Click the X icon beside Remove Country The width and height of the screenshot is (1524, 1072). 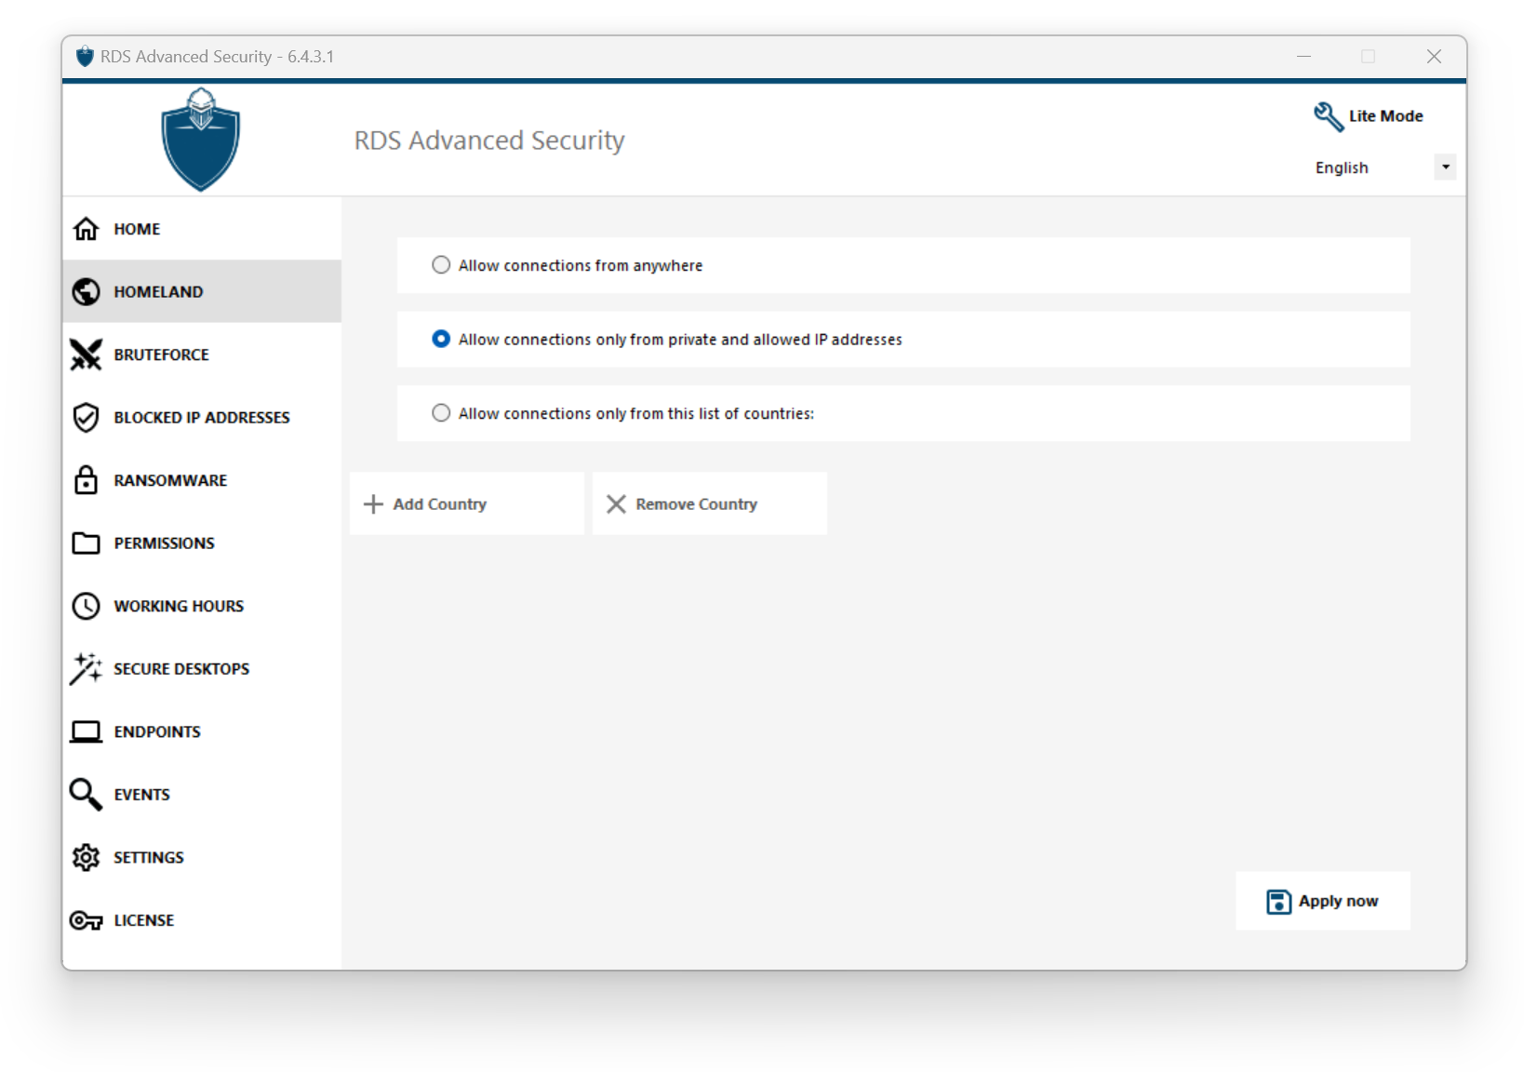pyautogui.click(x=616, y=504)
